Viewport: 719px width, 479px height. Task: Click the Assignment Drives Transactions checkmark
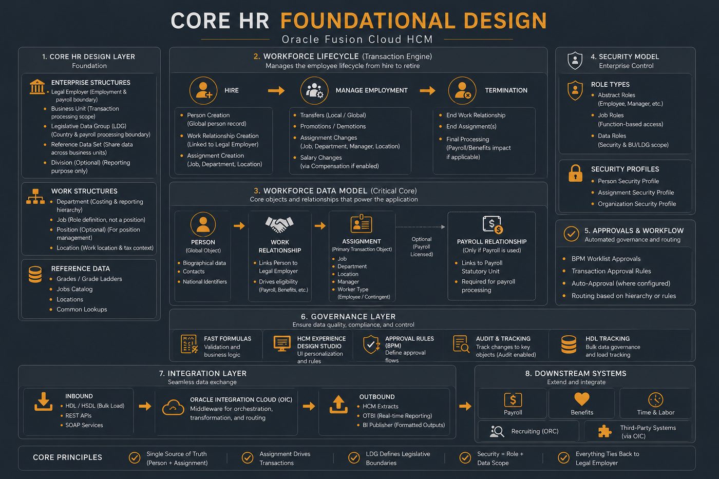[248, 458]
